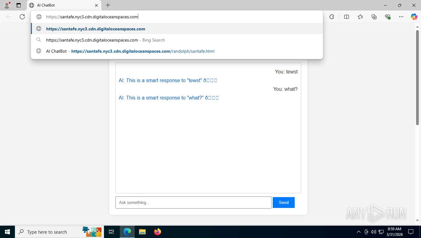Select the AI ChatBot tab
421x238 pixels.
[x=64, y=5]
